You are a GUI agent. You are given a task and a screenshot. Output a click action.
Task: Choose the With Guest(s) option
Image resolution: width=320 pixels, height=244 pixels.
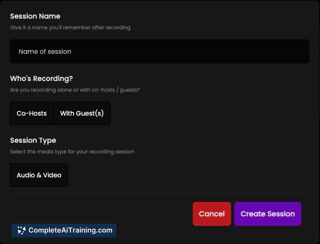point(82,113)
